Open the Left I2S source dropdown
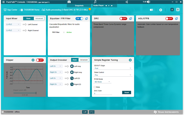 click(56, 78)
